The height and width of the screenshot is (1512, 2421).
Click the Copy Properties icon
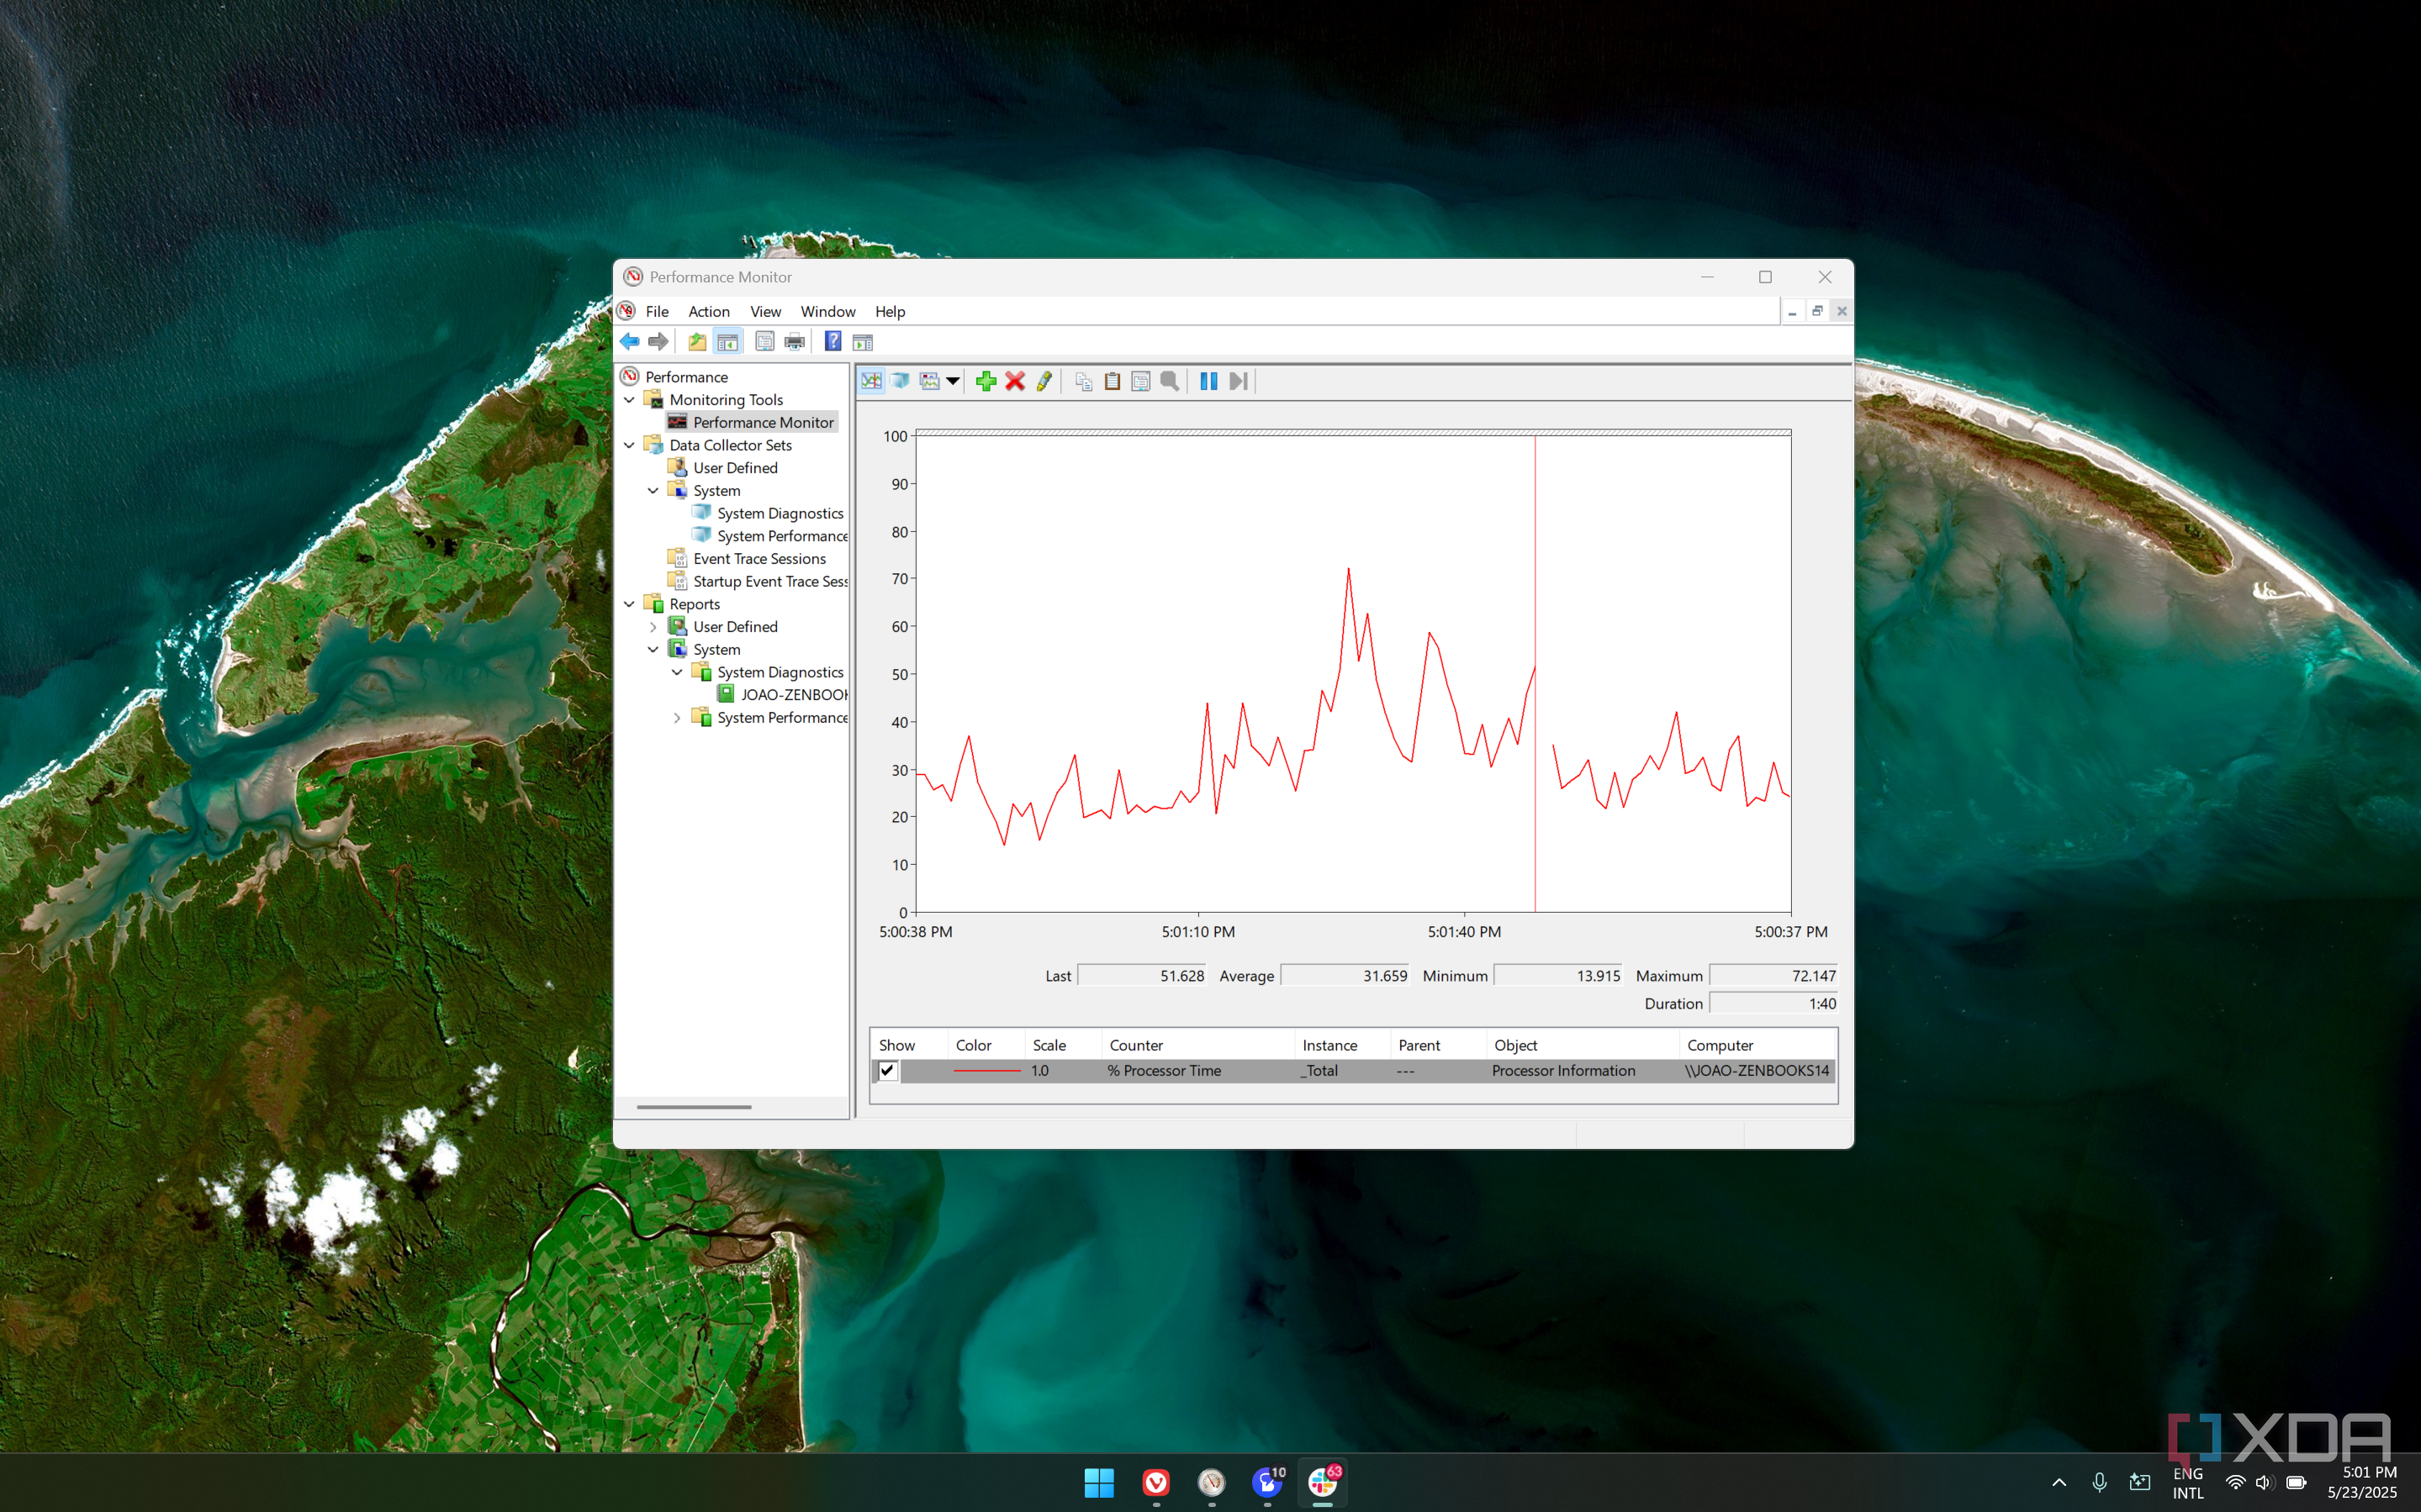[1083, 381]
